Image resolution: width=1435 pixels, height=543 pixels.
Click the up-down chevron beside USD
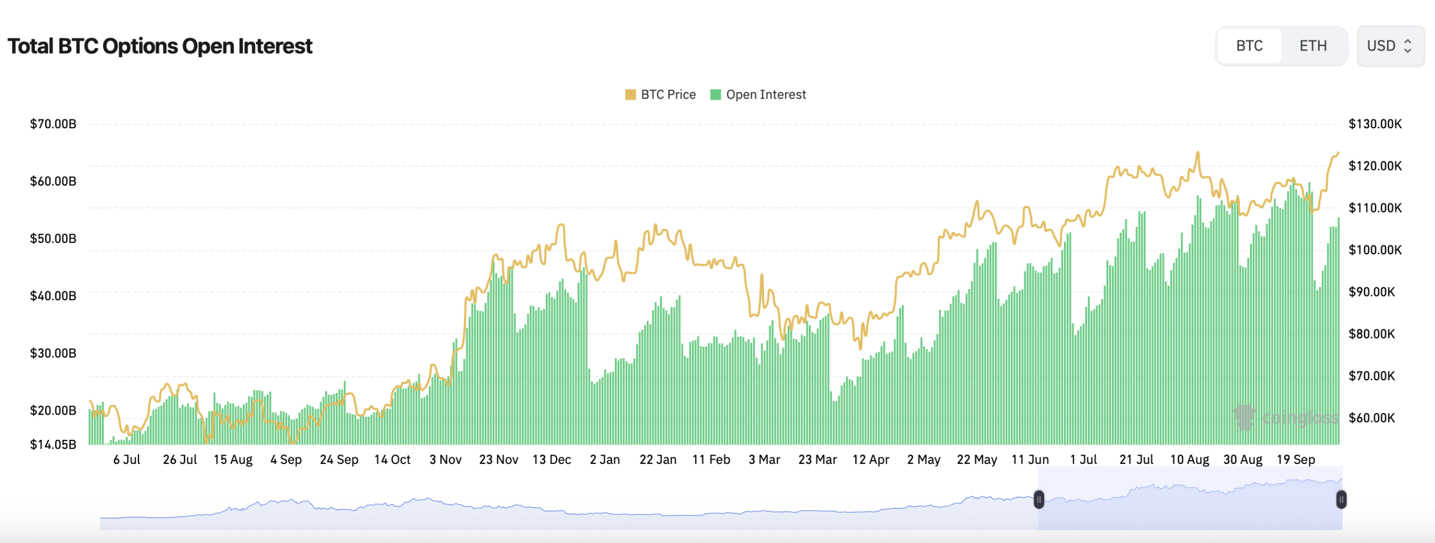[1409, 46]
